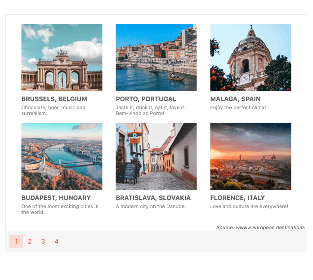Select the Malaga, Spain bell tower image
313x280 pixels.
(250, 58)
